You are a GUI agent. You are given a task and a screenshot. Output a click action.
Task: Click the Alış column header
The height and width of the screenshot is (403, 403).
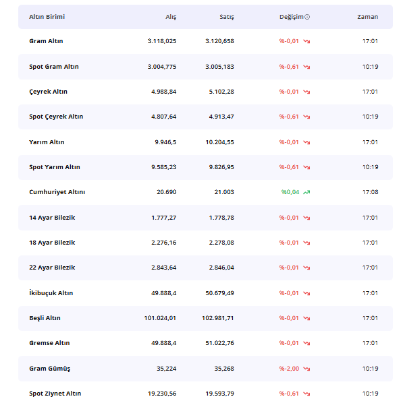coord(171,17)
